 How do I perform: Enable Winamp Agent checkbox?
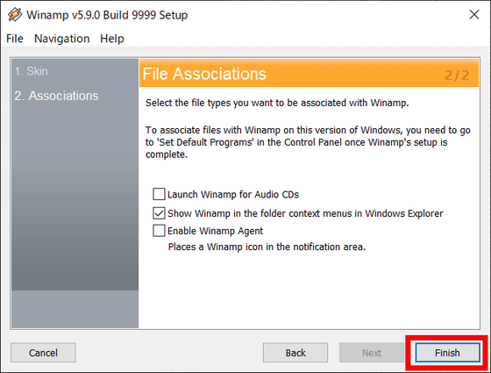click(159, 231)
